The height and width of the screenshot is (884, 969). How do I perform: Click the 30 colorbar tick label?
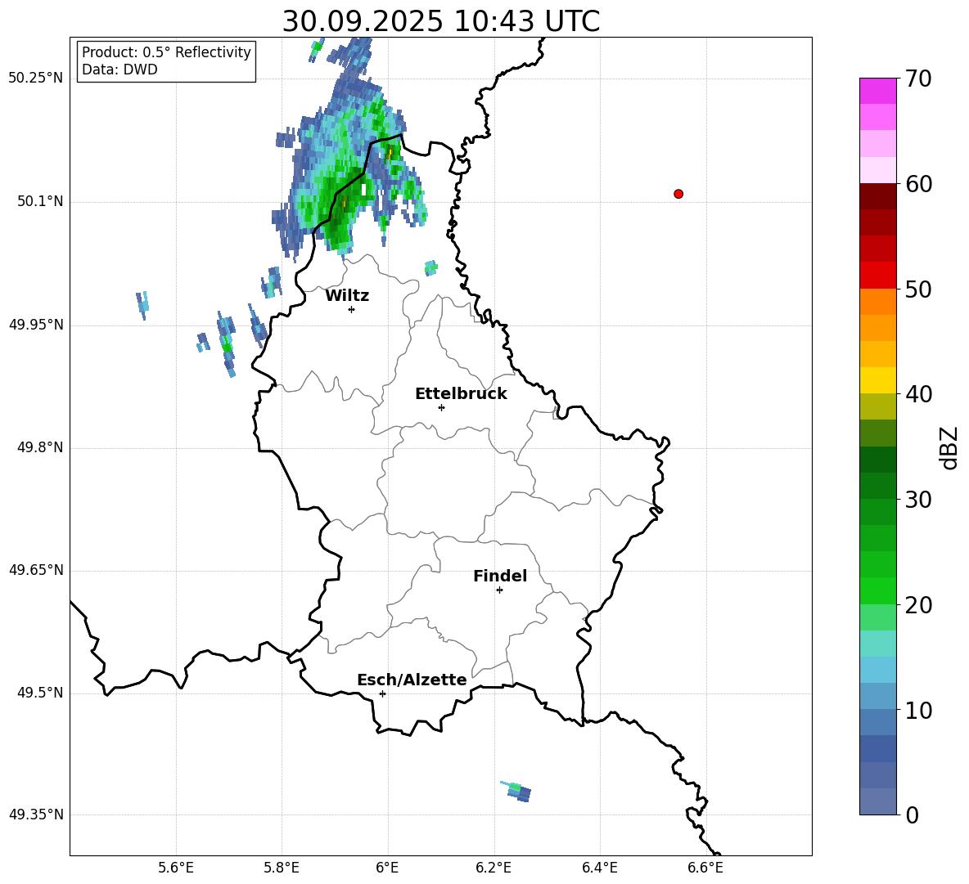[918, 500]
